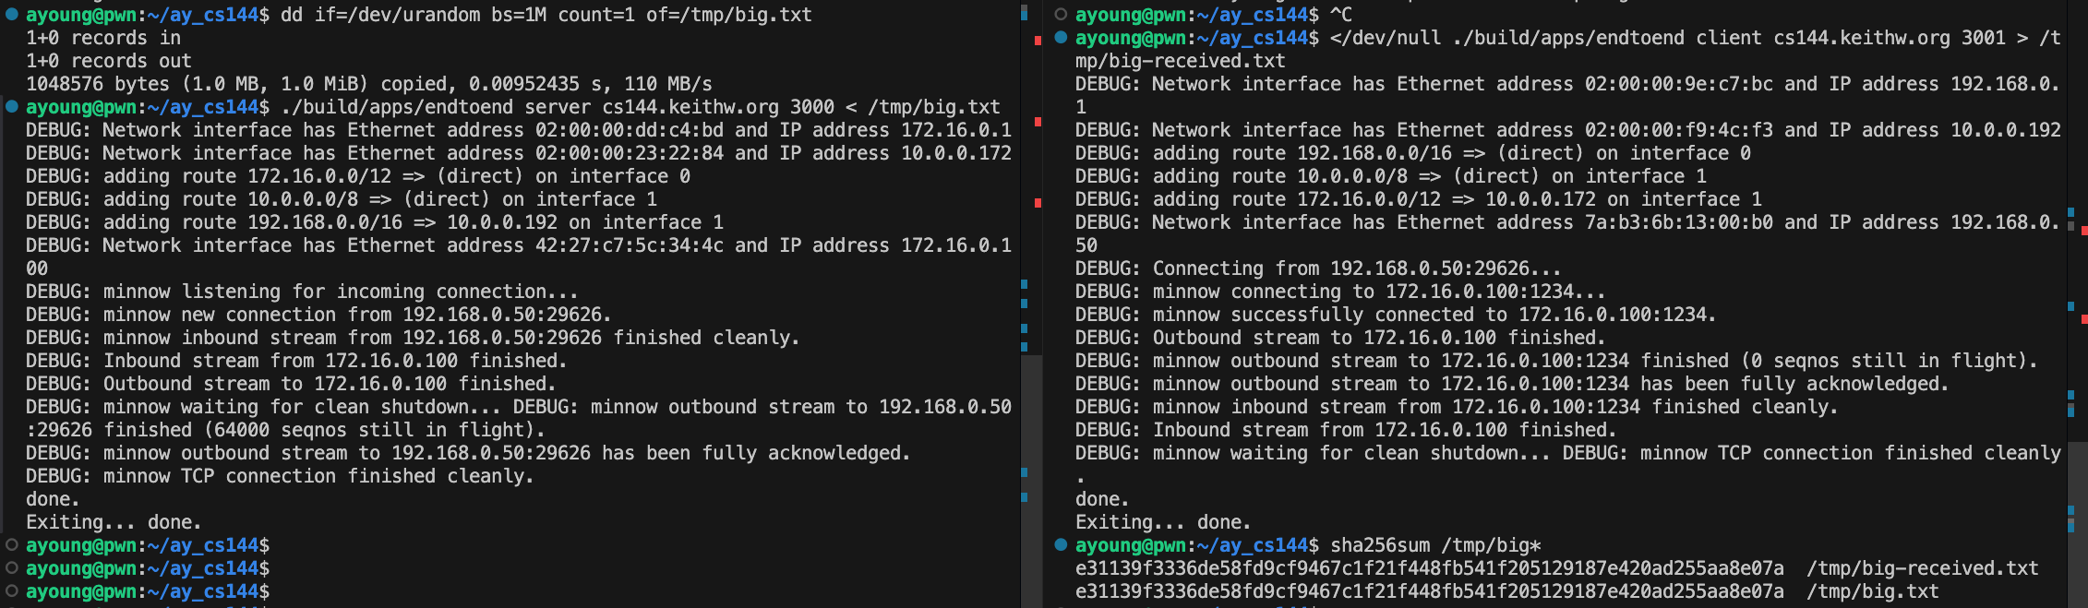Click the left terminal's scrollbar thumb

(1031, 480)
